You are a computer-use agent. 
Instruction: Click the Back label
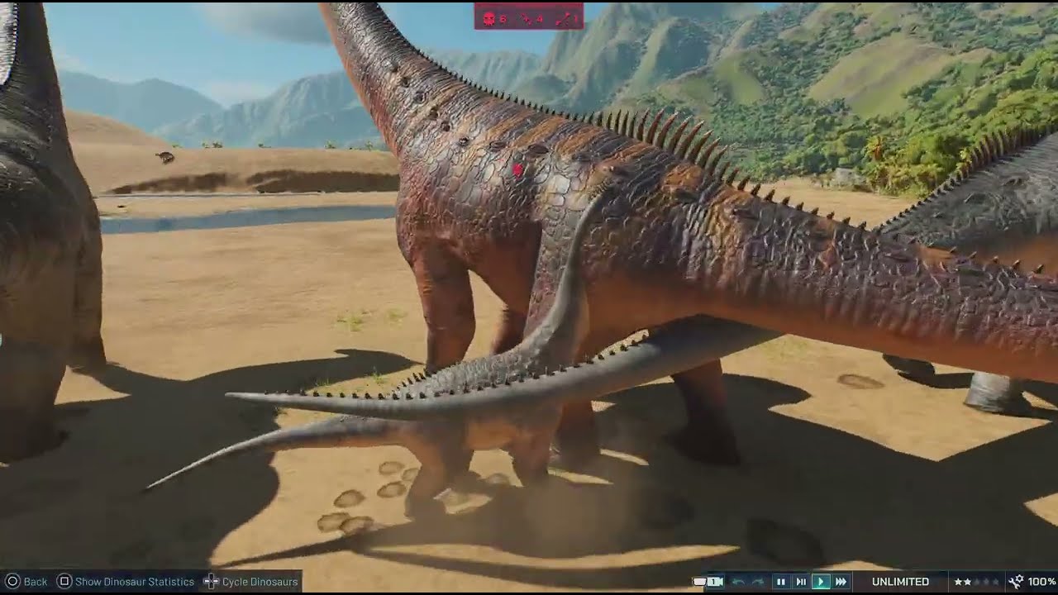click(x=36, y=582)
